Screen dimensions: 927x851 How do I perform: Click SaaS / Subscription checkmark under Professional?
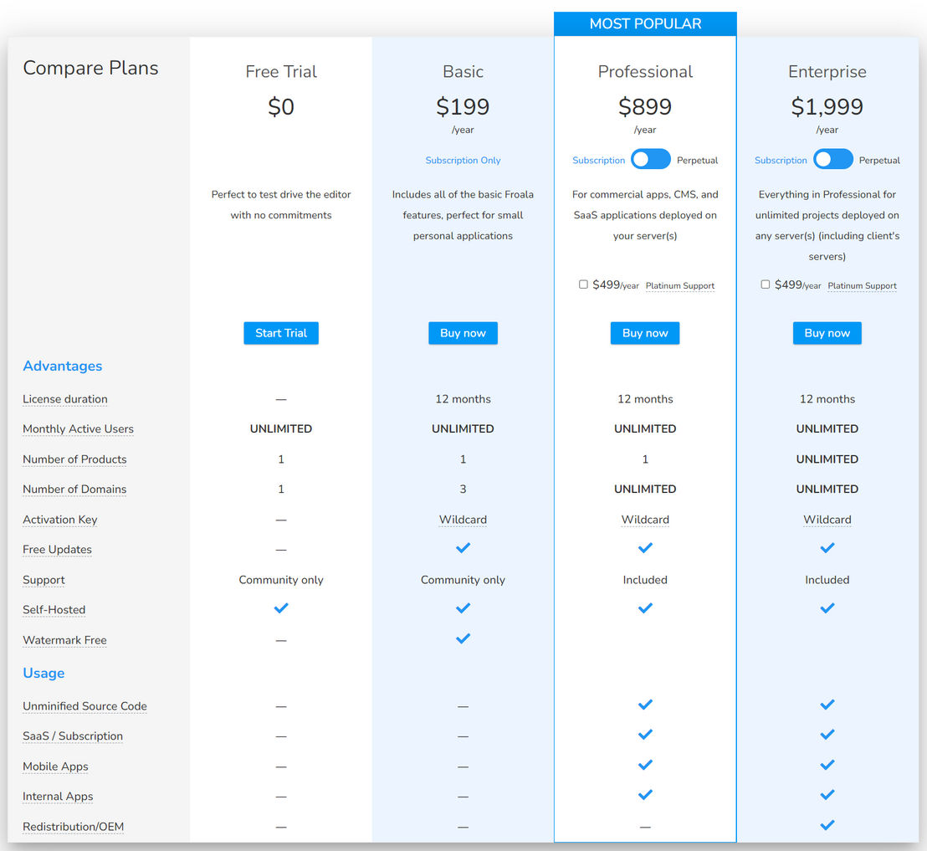(645, 735)
